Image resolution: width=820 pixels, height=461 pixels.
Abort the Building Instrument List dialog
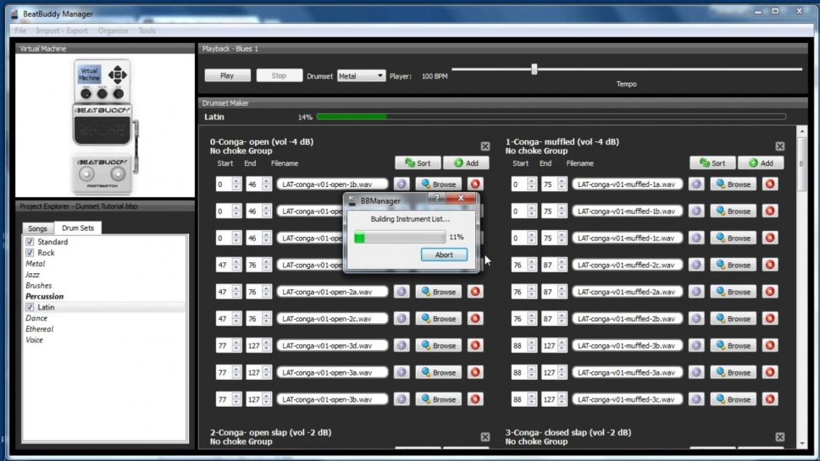[444, 255]
